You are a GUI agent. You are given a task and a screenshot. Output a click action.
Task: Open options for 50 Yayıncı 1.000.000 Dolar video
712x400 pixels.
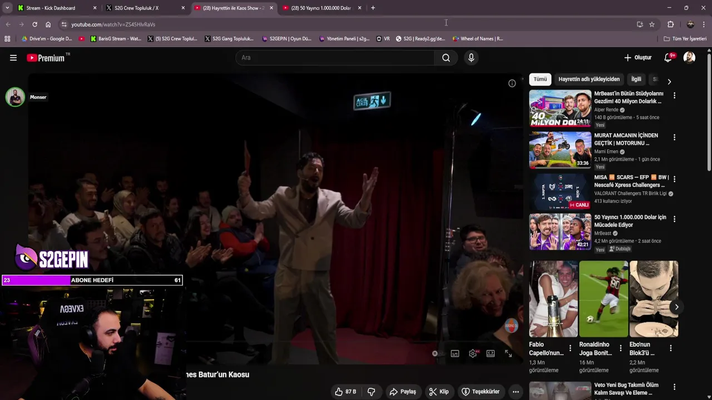[x=674, y=219]
